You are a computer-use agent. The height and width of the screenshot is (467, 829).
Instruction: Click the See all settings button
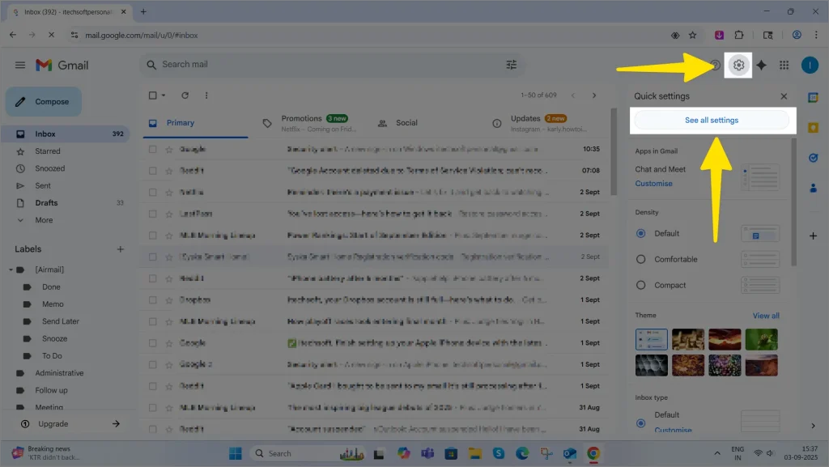click(712, 121)
